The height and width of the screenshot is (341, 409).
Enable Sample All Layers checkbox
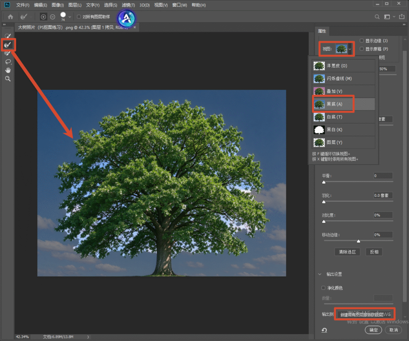coord(79,17)
